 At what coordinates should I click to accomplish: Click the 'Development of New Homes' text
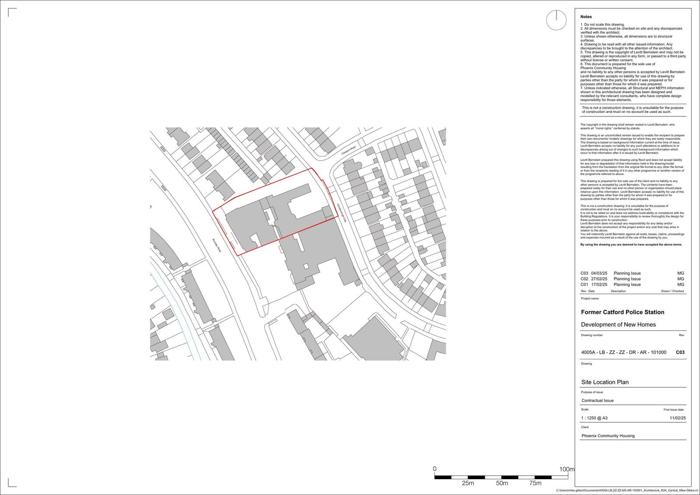pyautogui.click(x=618, y=324)
